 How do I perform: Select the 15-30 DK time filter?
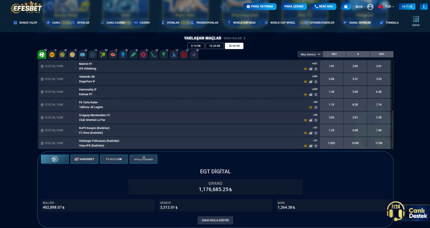(215, 46)
